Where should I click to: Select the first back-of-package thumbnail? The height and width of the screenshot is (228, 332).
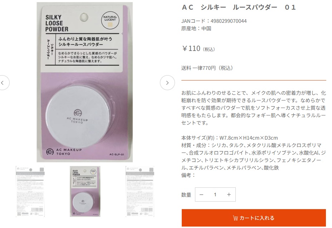(30, 191)
